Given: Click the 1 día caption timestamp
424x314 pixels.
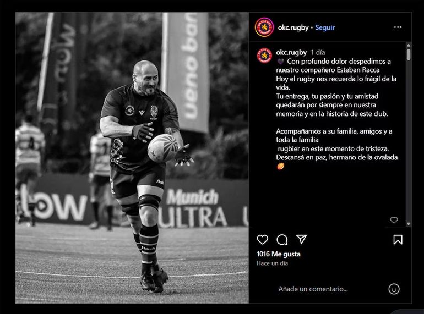Looking at the screenshot, I should [x=318, y=52].
